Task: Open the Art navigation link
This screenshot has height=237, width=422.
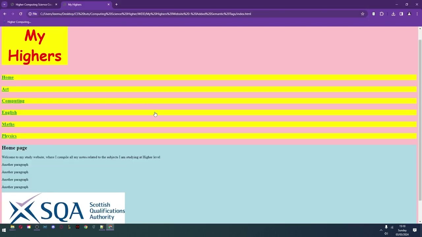Action: pos(5,89)
